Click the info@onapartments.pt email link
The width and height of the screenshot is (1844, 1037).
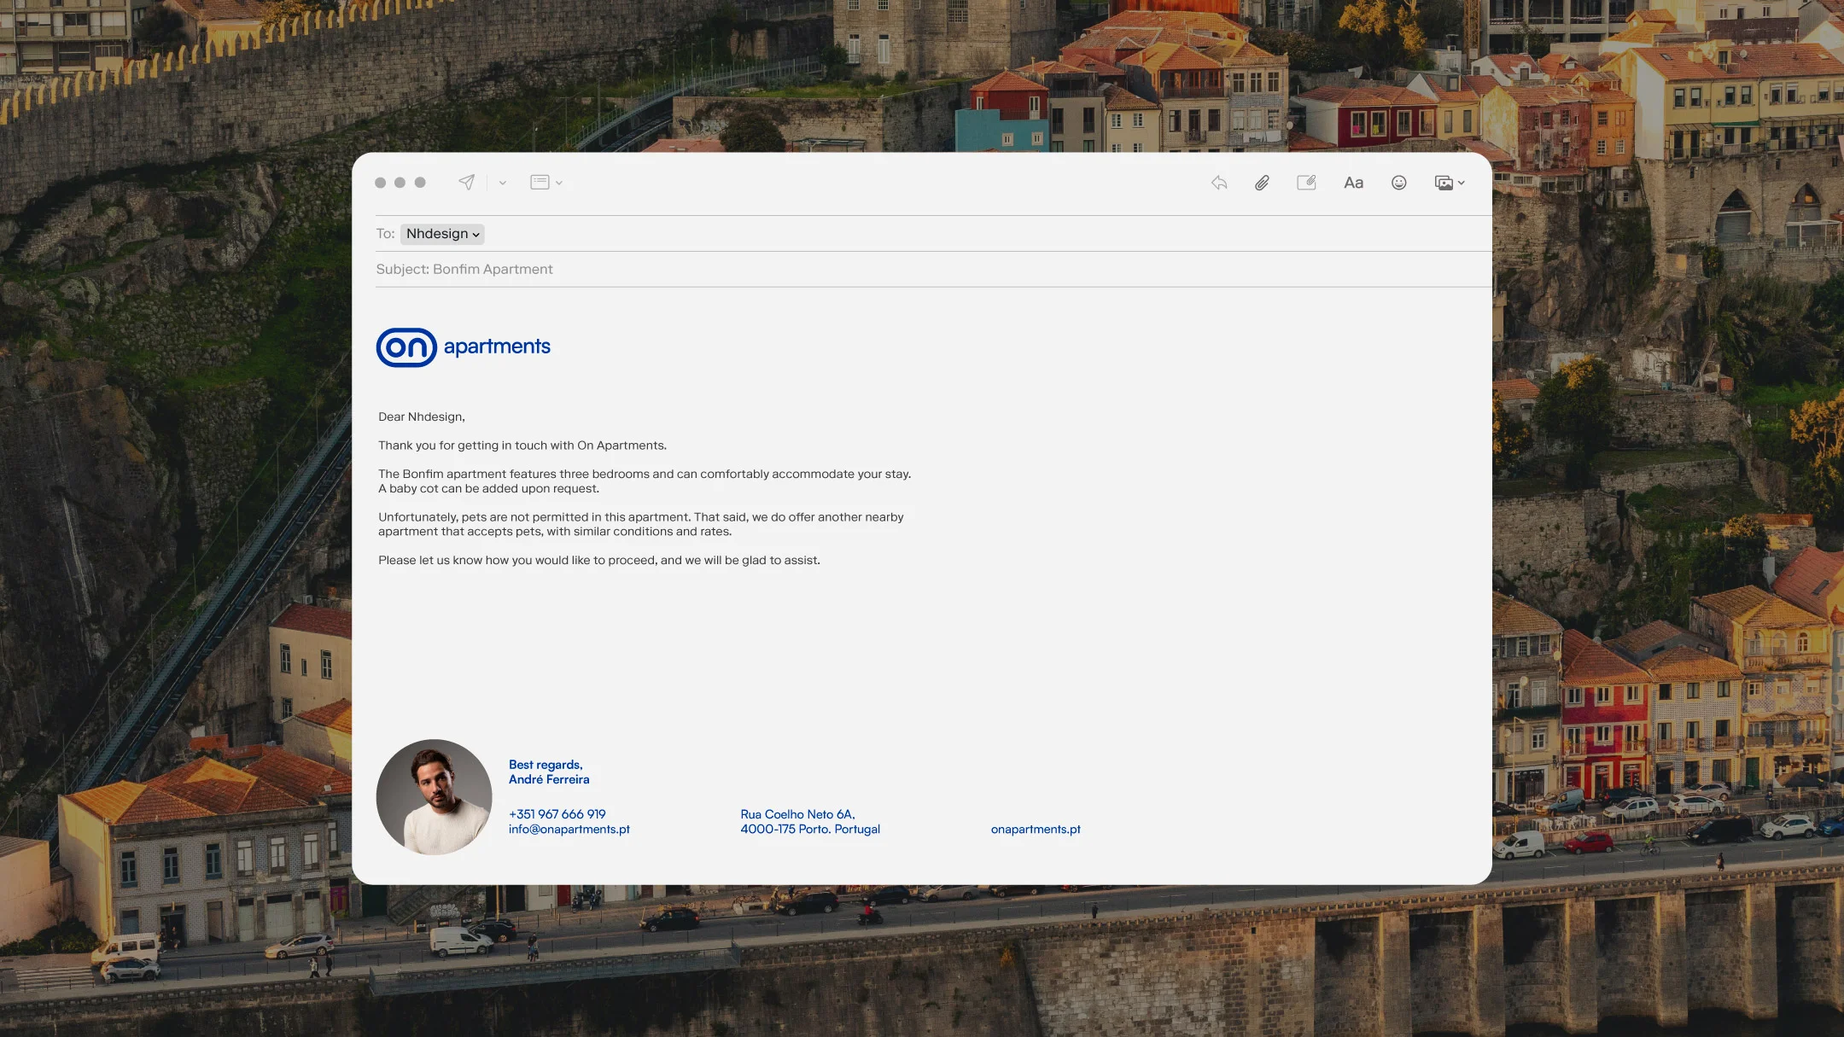pyautogui.click(x=569, y=828)
